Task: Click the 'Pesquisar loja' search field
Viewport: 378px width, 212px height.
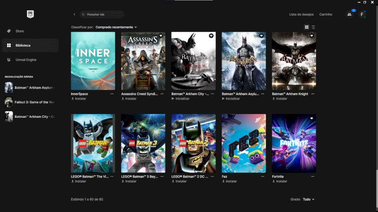Action: pyautogui.click(x=102, y=15)
